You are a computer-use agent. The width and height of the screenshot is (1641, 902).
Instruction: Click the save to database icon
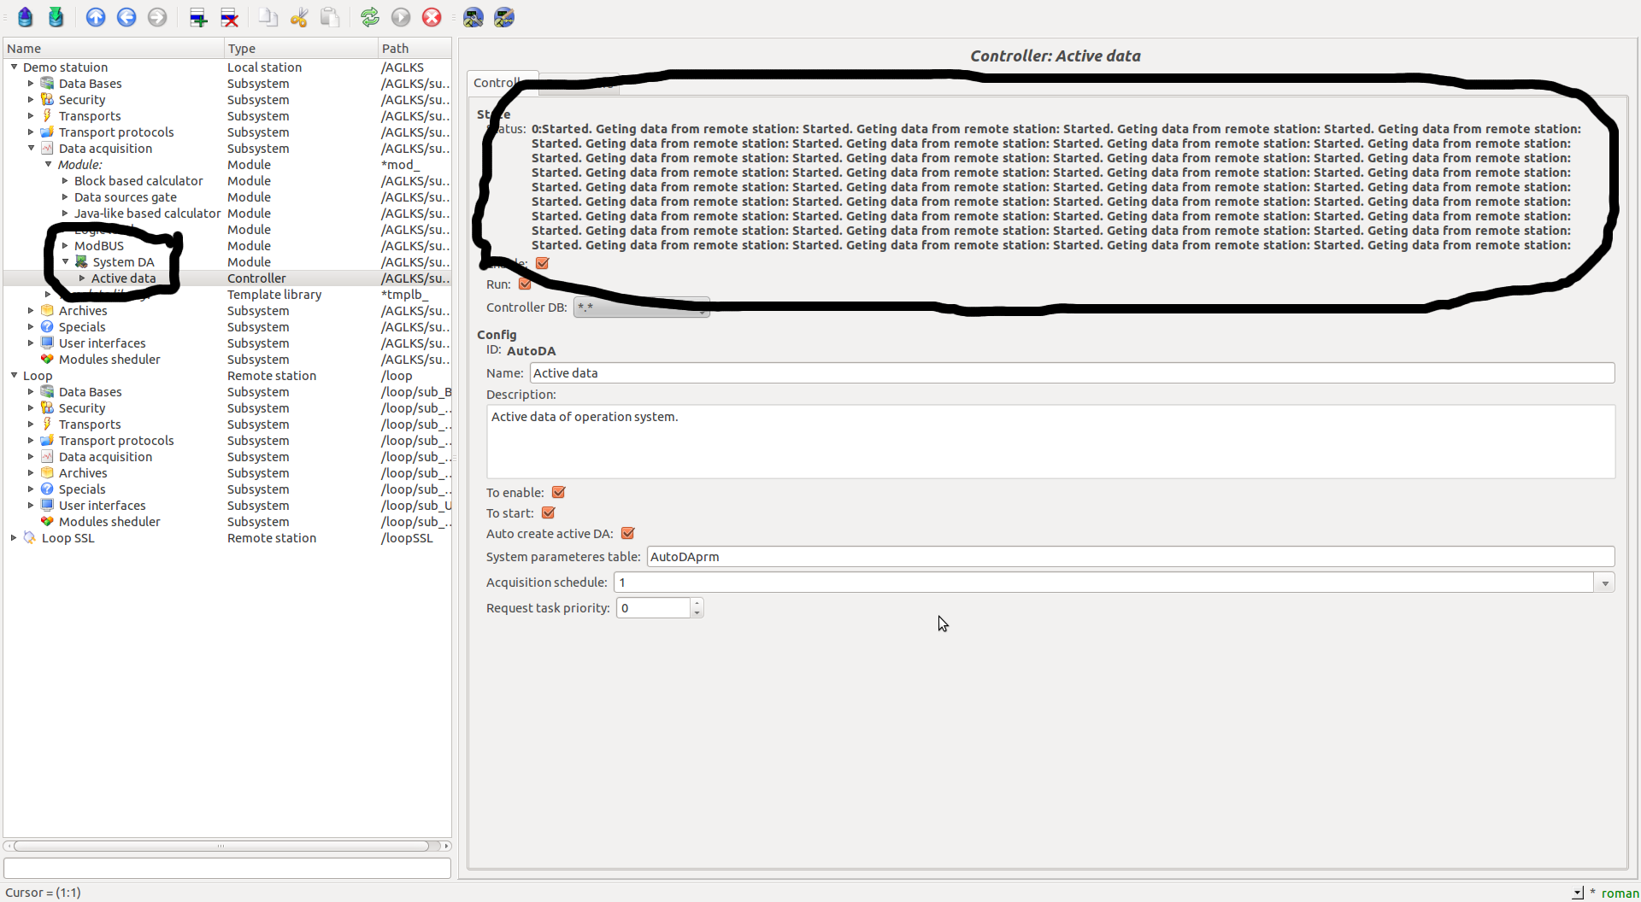[x=56, y=17]
